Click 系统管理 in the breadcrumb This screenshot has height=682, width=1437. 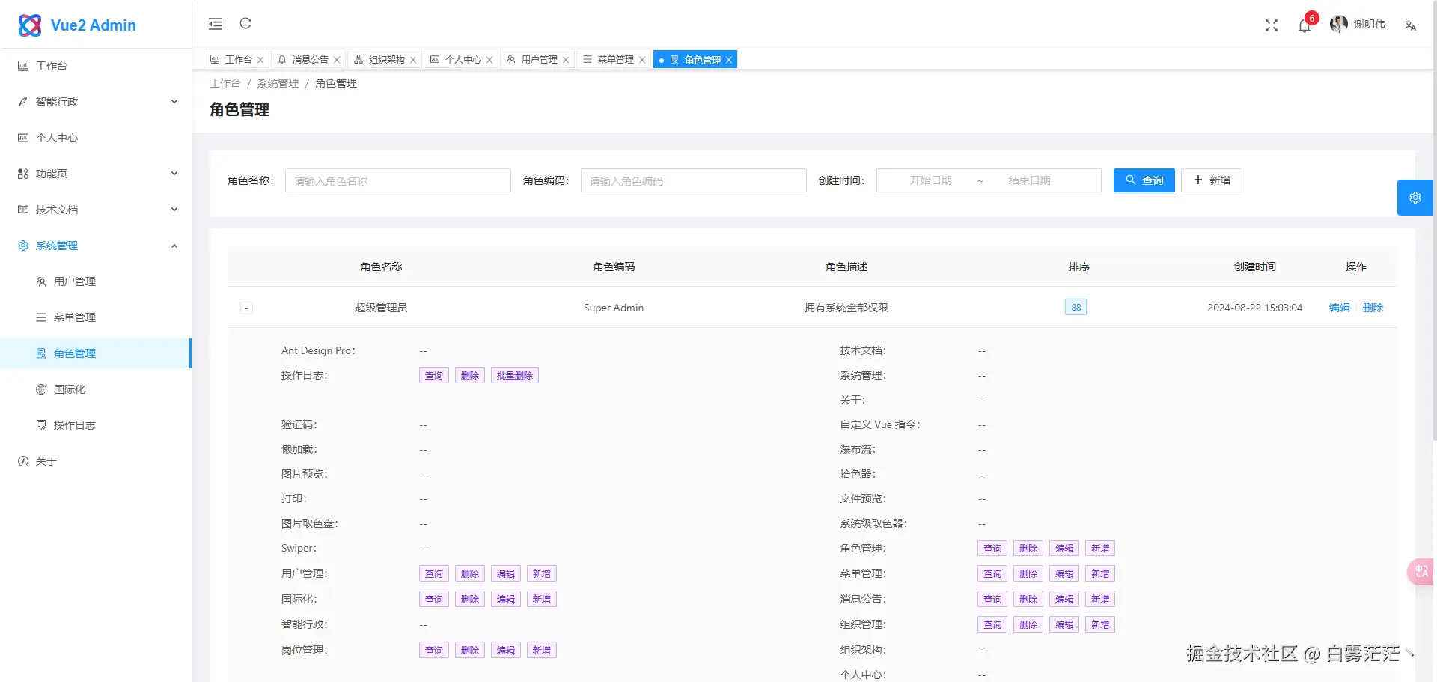[x=278, y=83]
